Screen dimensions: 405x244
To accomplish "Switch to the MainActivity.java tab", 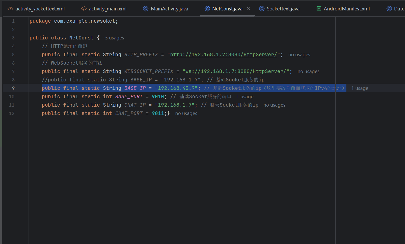I will click(x=169, y=9).
